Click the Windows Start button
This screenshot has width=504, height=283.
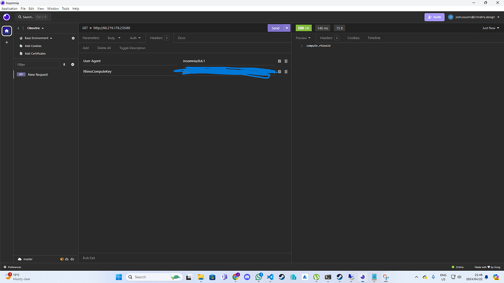(119, 277)
